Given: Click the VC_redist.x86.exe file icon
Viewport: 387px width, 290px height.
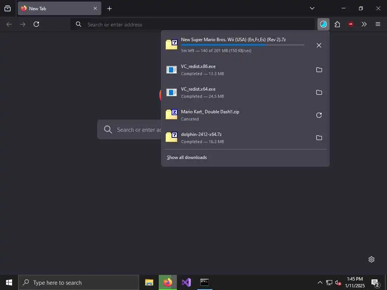Looking at the screenshot, I should [x=172, y=70].
